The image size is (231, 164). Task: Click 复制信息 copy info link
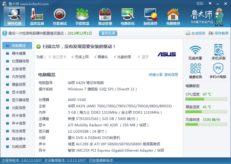[171, 75]
